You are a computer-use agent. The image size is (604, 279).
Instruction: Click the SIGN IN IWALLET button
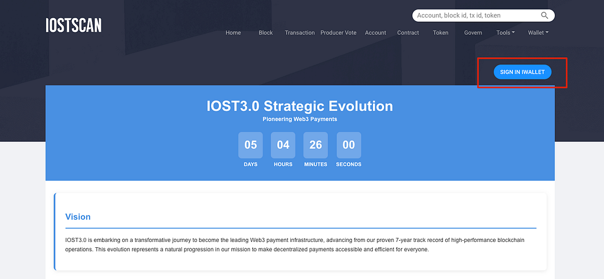(x=523, y=72)
